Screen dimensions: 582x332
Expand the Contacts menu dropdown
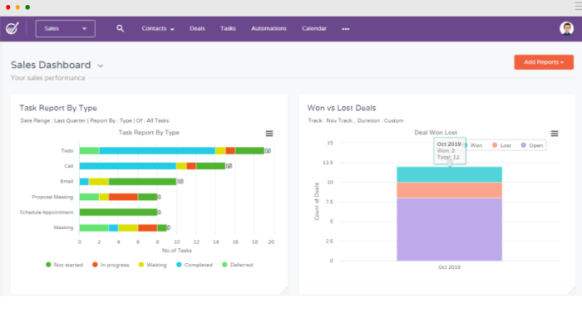(x=158, y=28)
